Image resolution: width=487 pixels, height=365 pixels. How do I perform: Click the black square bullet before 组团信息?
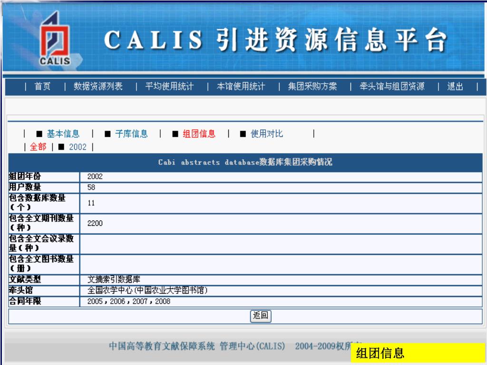pyautogui.click(x=175, y=134)
